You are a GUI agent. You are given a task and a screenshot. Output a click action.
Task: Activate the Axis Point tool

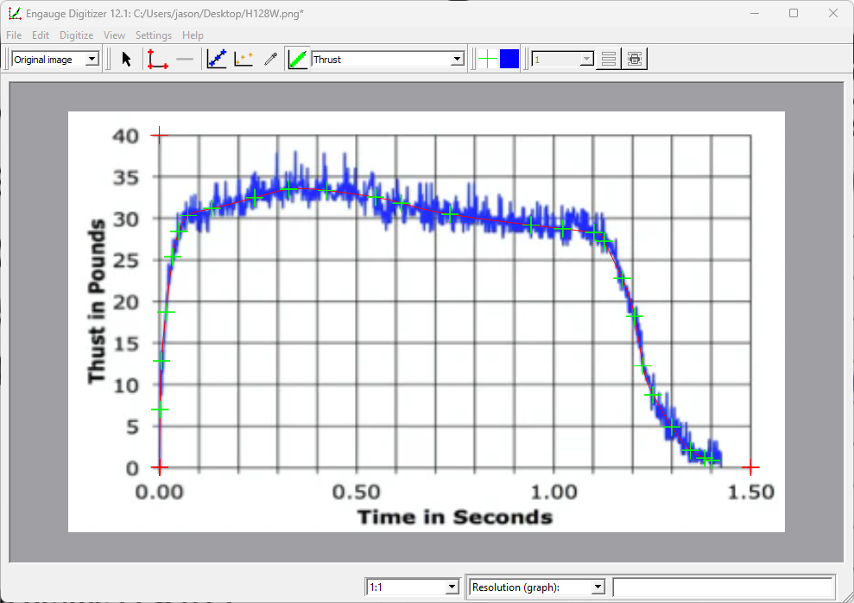[x=157, y=59]
